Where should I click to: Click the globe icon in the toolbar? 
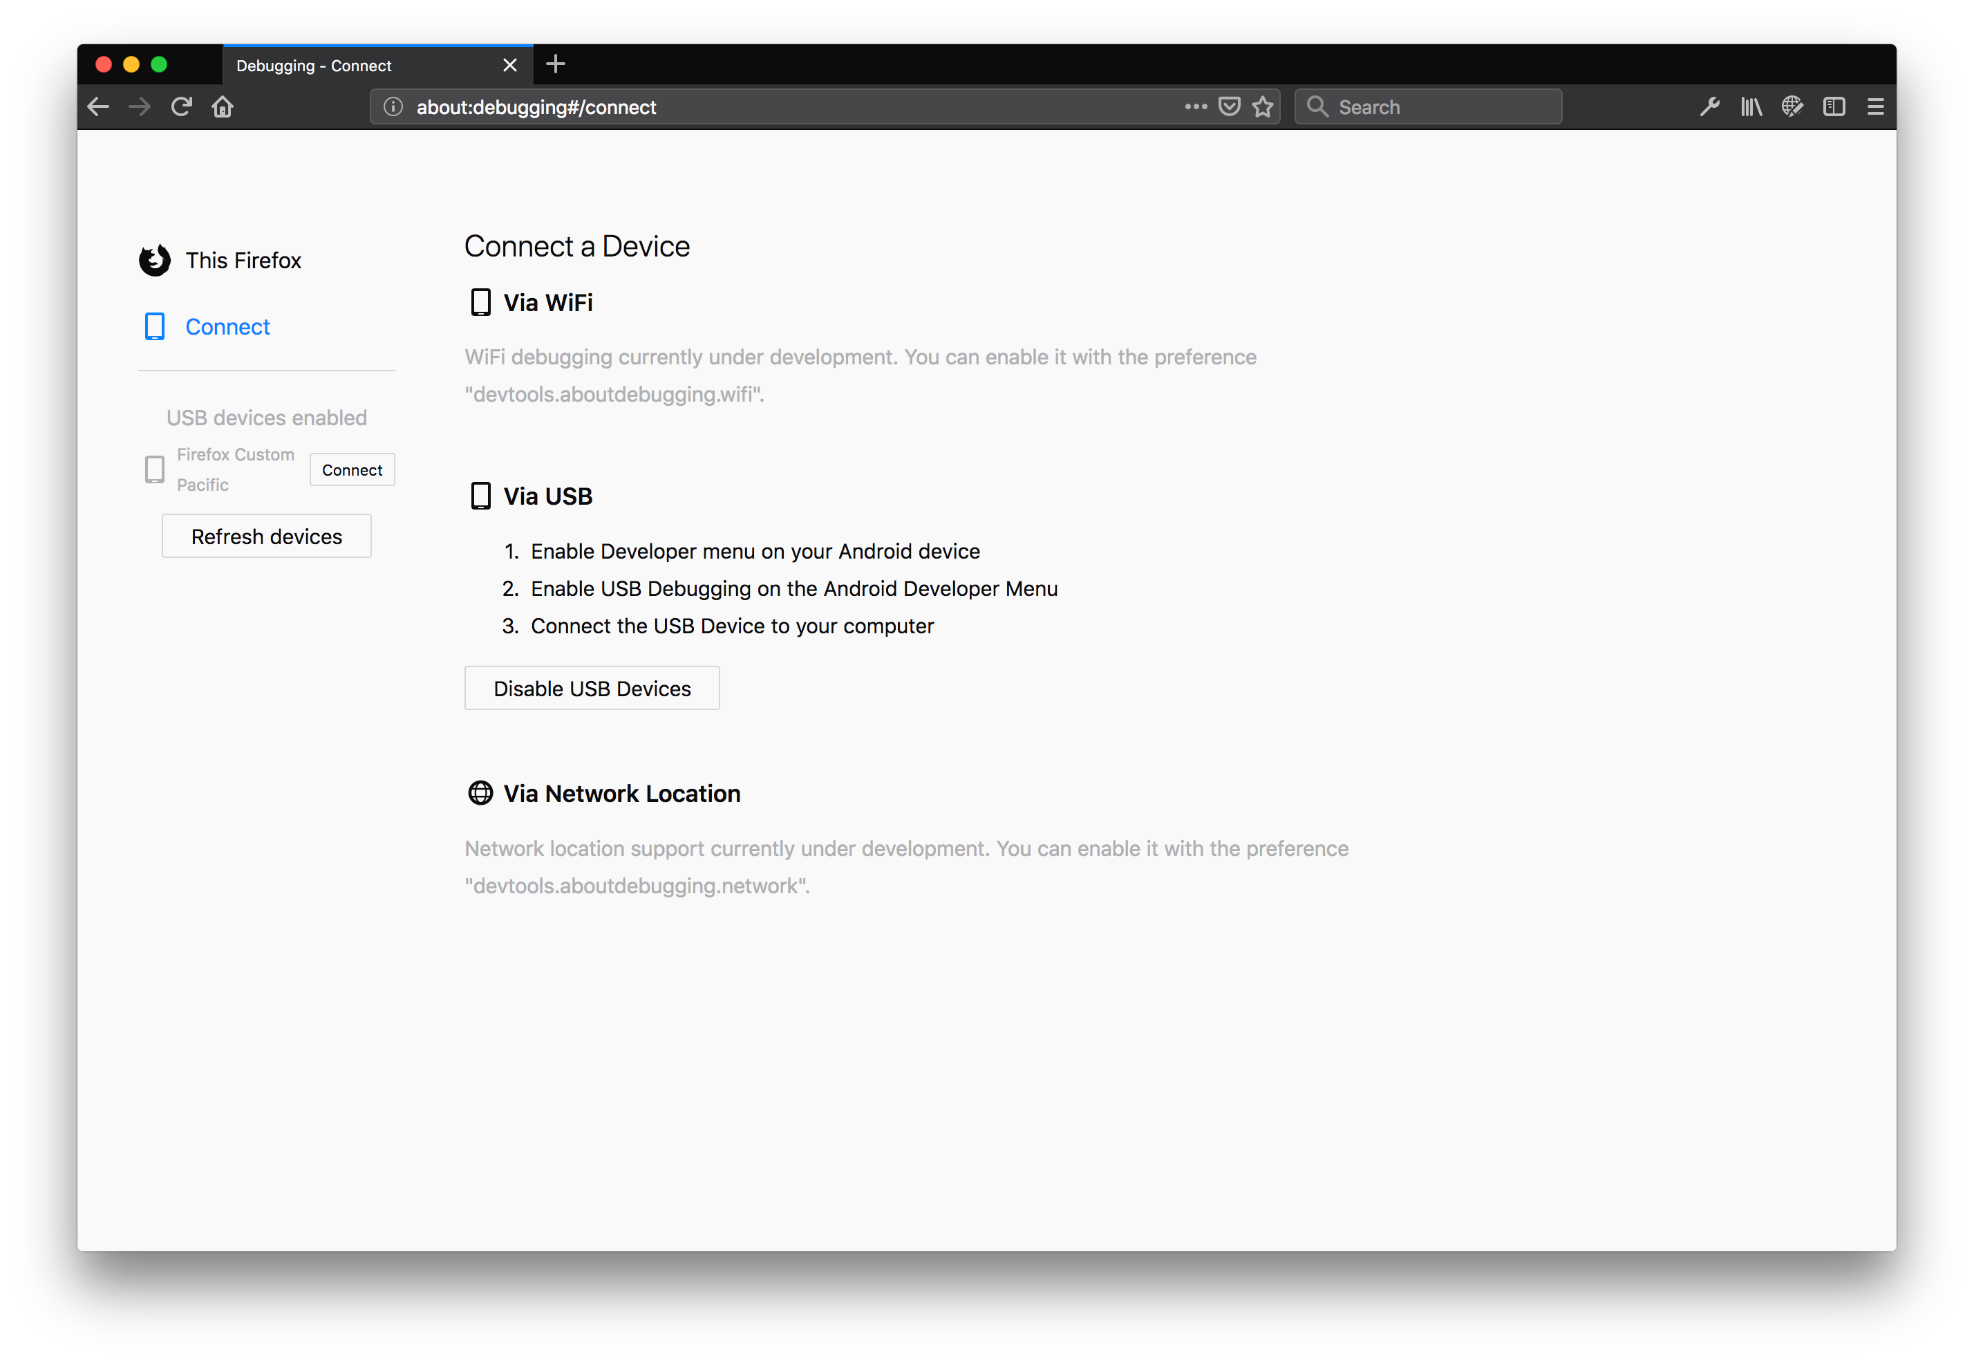(1792, 106)
